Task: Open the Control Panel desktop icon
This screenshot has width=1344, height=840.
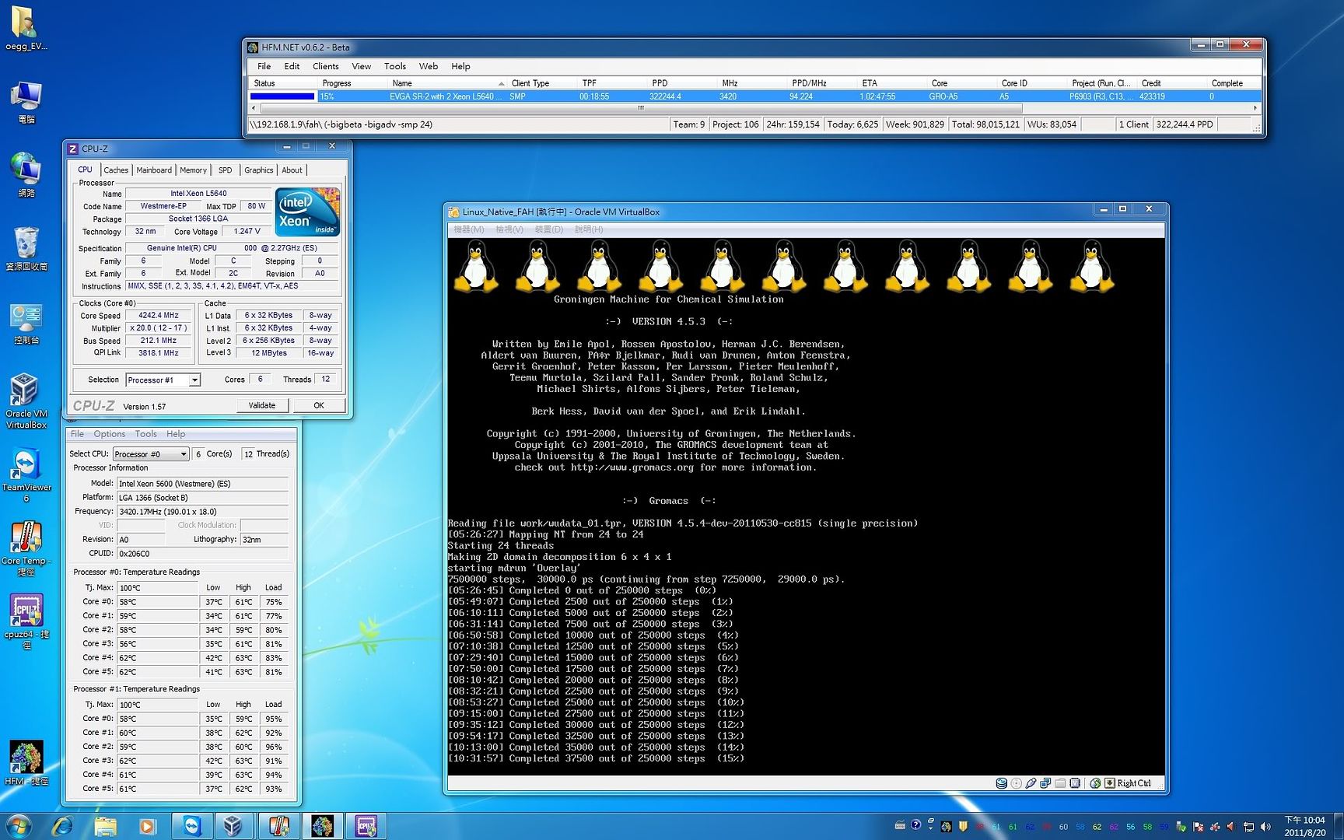Action: [26, 322]
